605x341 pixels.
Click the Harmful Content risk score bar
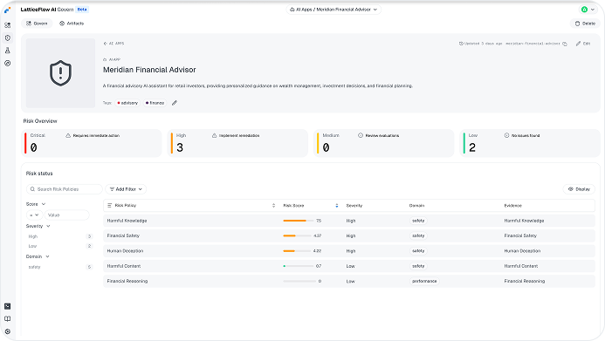pos(299,266)
